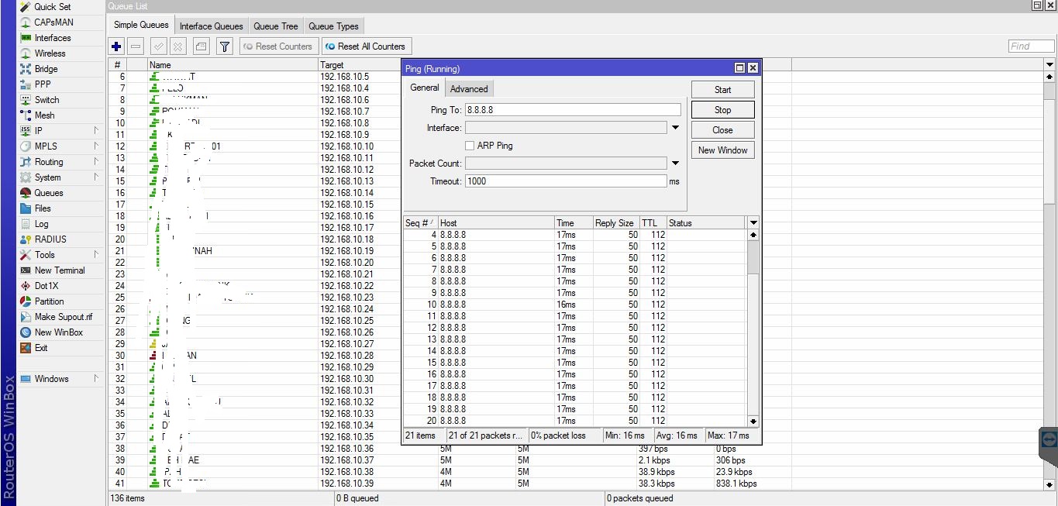Expand the IP submenu arrow

tap(97, 131)
